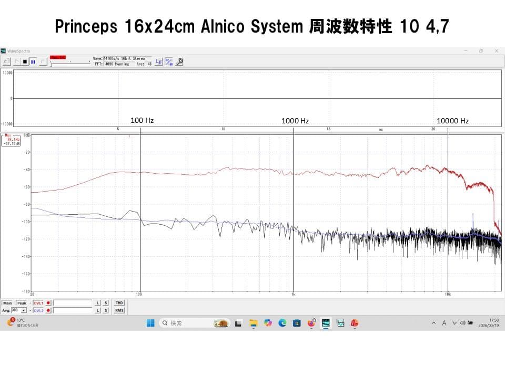The height and width of the screenshot is (378, 505).
Task: Open the clock showing 17:58
Action: (489, 323)
